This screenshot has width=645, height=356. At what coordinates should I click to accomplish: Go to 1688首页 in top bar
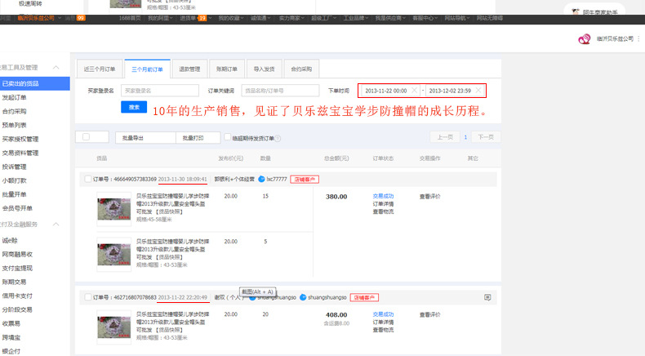click(x=130, y=18)
